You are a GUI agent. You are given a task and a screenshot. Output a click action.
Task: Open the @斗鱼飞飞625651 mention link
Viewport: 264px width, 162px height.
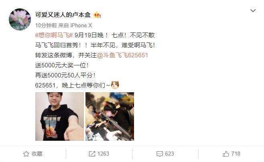(122, 55)
